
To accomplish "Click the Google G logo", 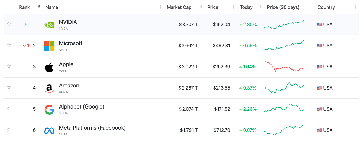I will [49, 109].
